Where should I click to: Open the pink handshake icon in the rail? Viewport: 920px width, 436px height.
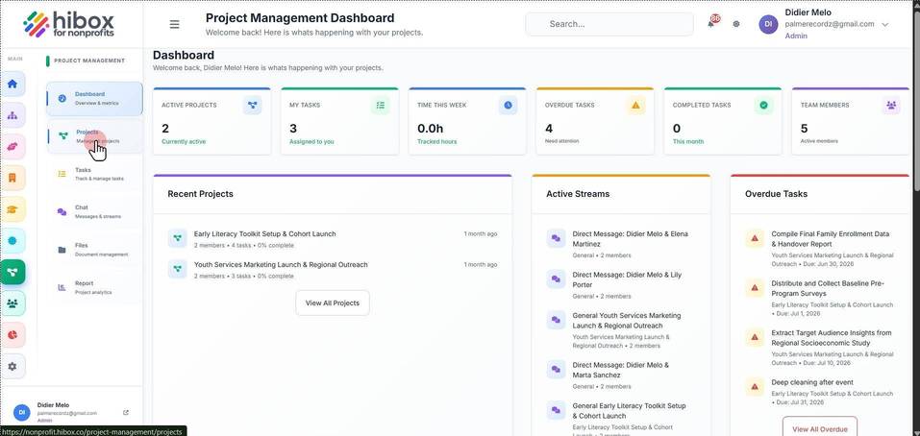pyautogui.click(x=12, y=147)
